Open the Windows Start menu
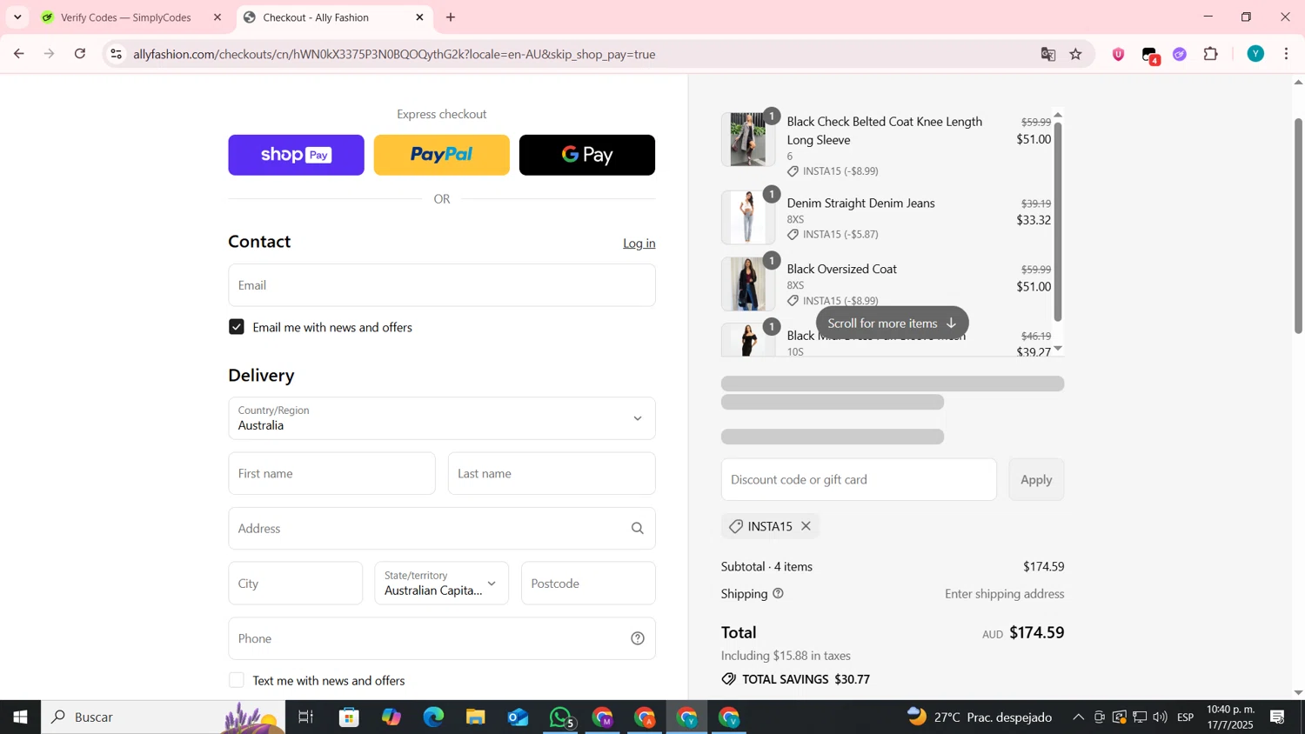The image size is (1305, 734). 20,717
